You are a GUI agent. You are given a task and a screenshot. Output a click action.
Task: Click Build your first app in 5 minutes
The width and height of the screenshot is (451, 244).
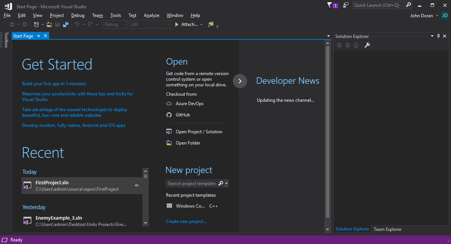click(x=54, y=84)
